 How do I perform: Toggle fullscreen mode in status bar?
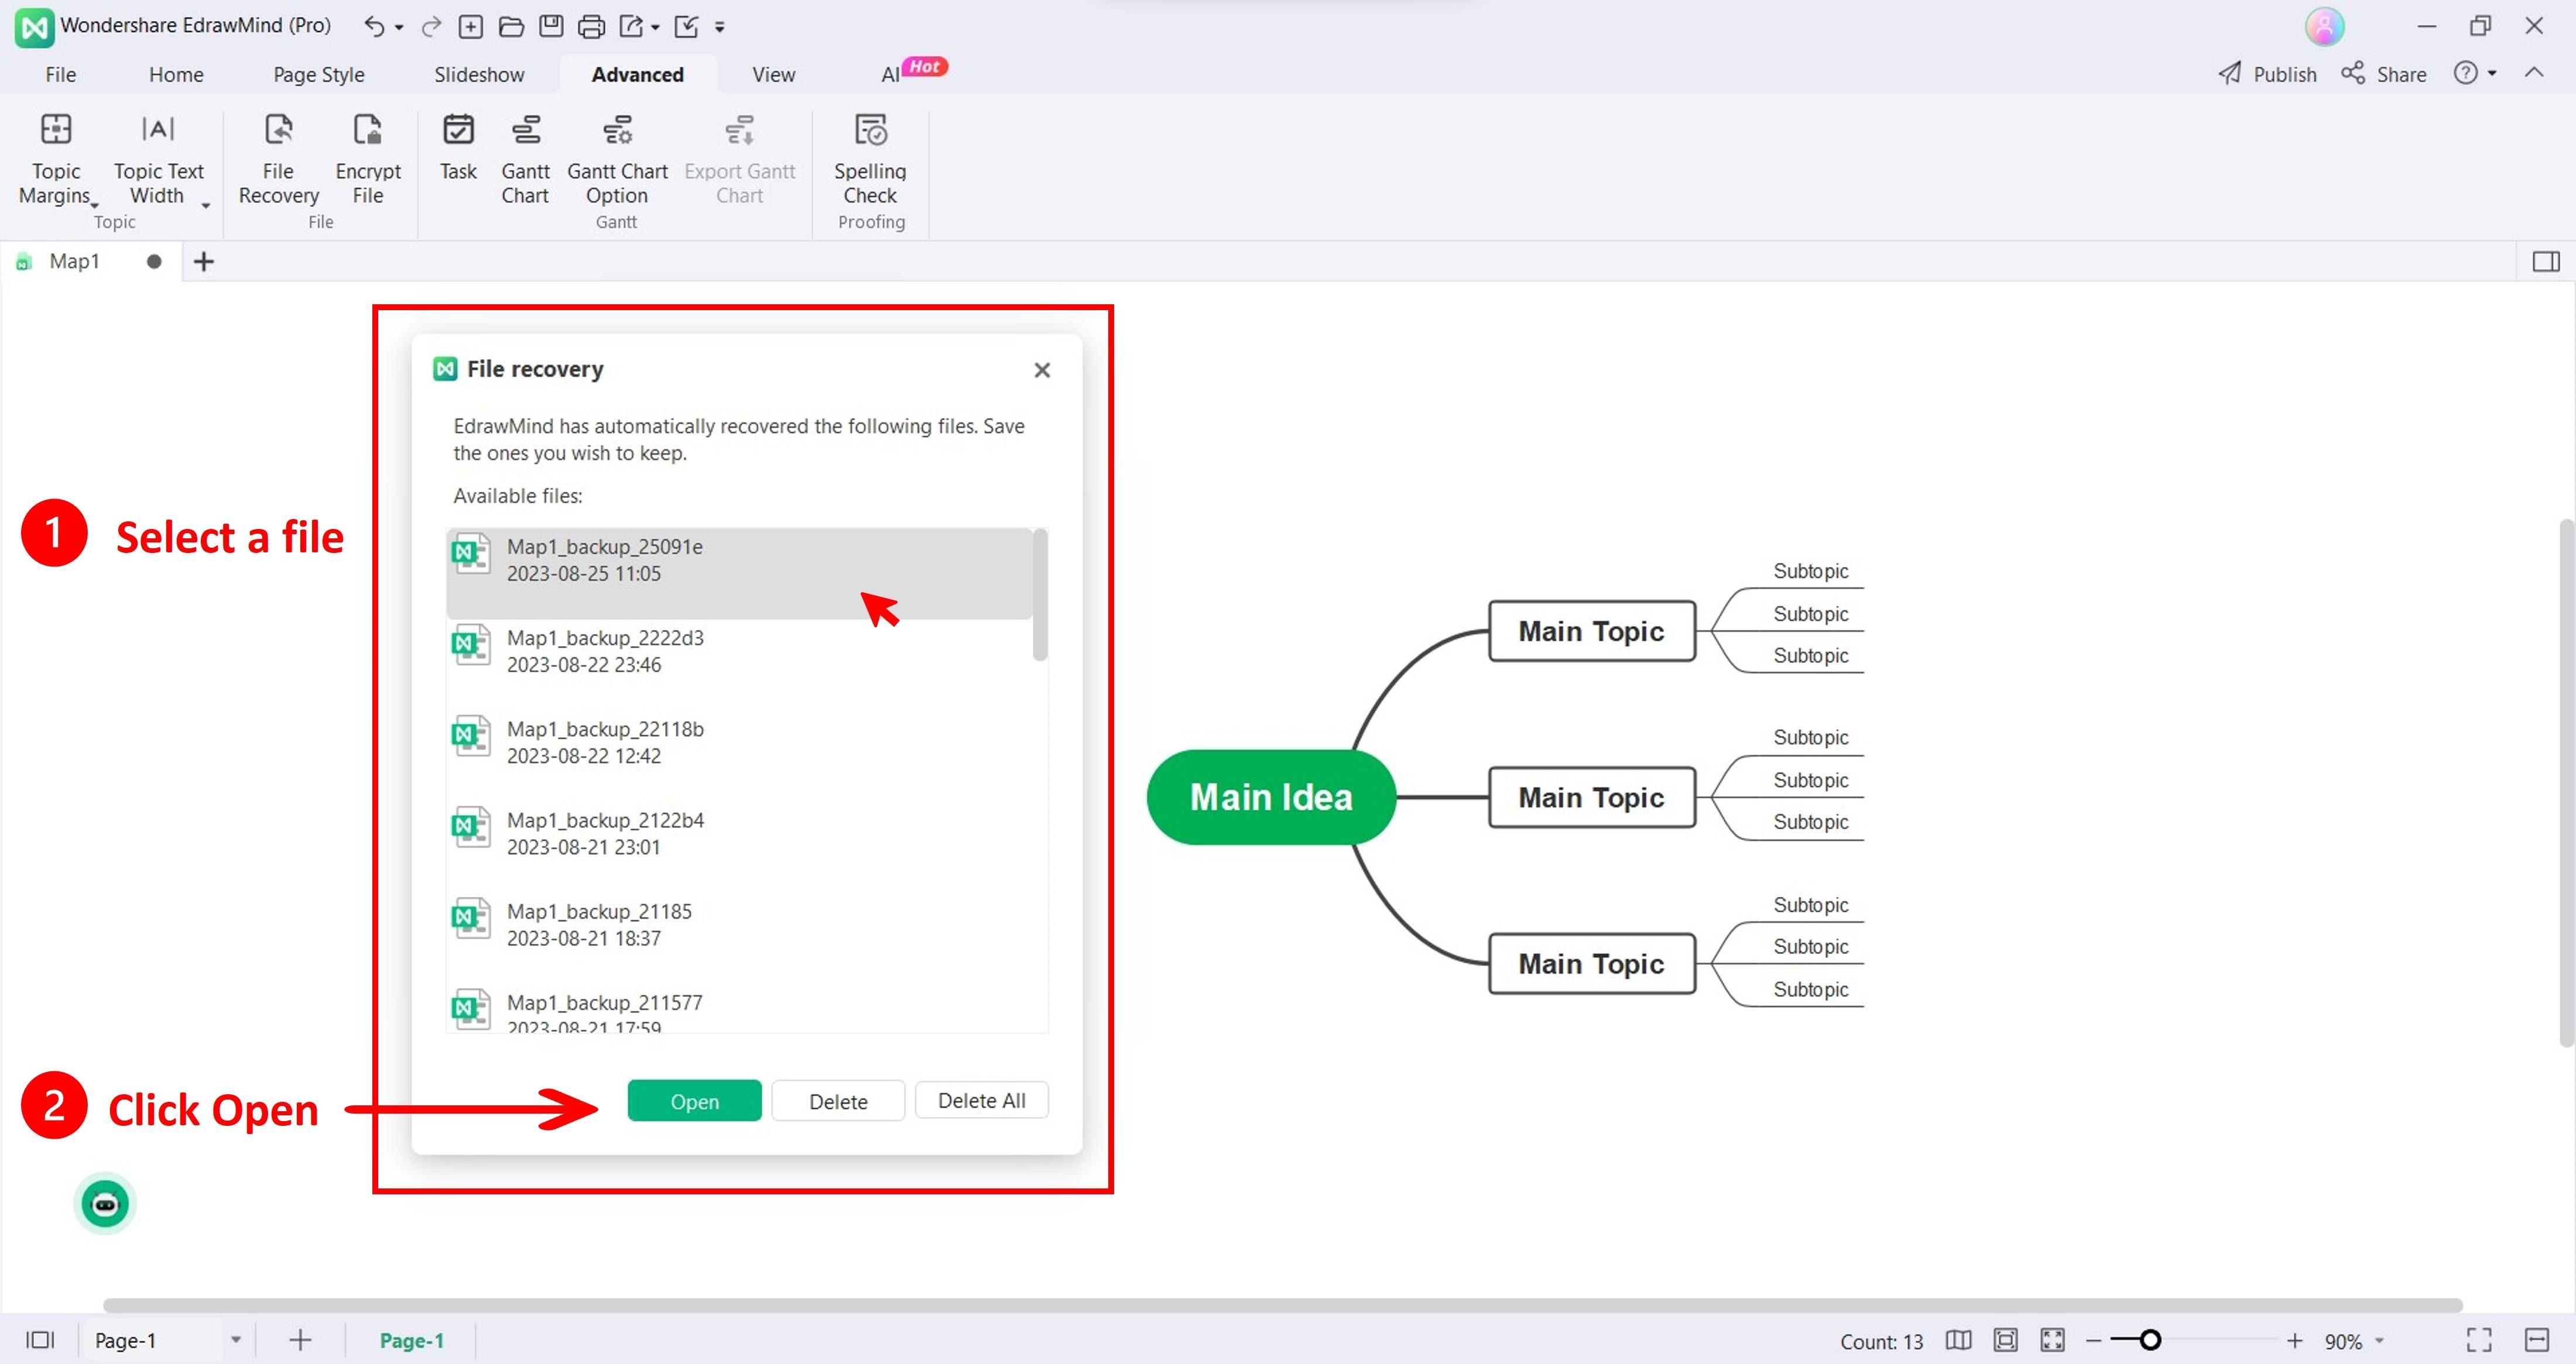2479,1340
